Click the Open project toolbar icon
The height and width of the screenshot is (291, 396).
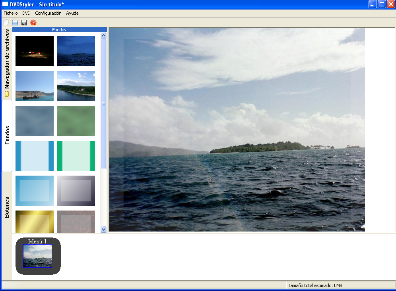(15, 23)
